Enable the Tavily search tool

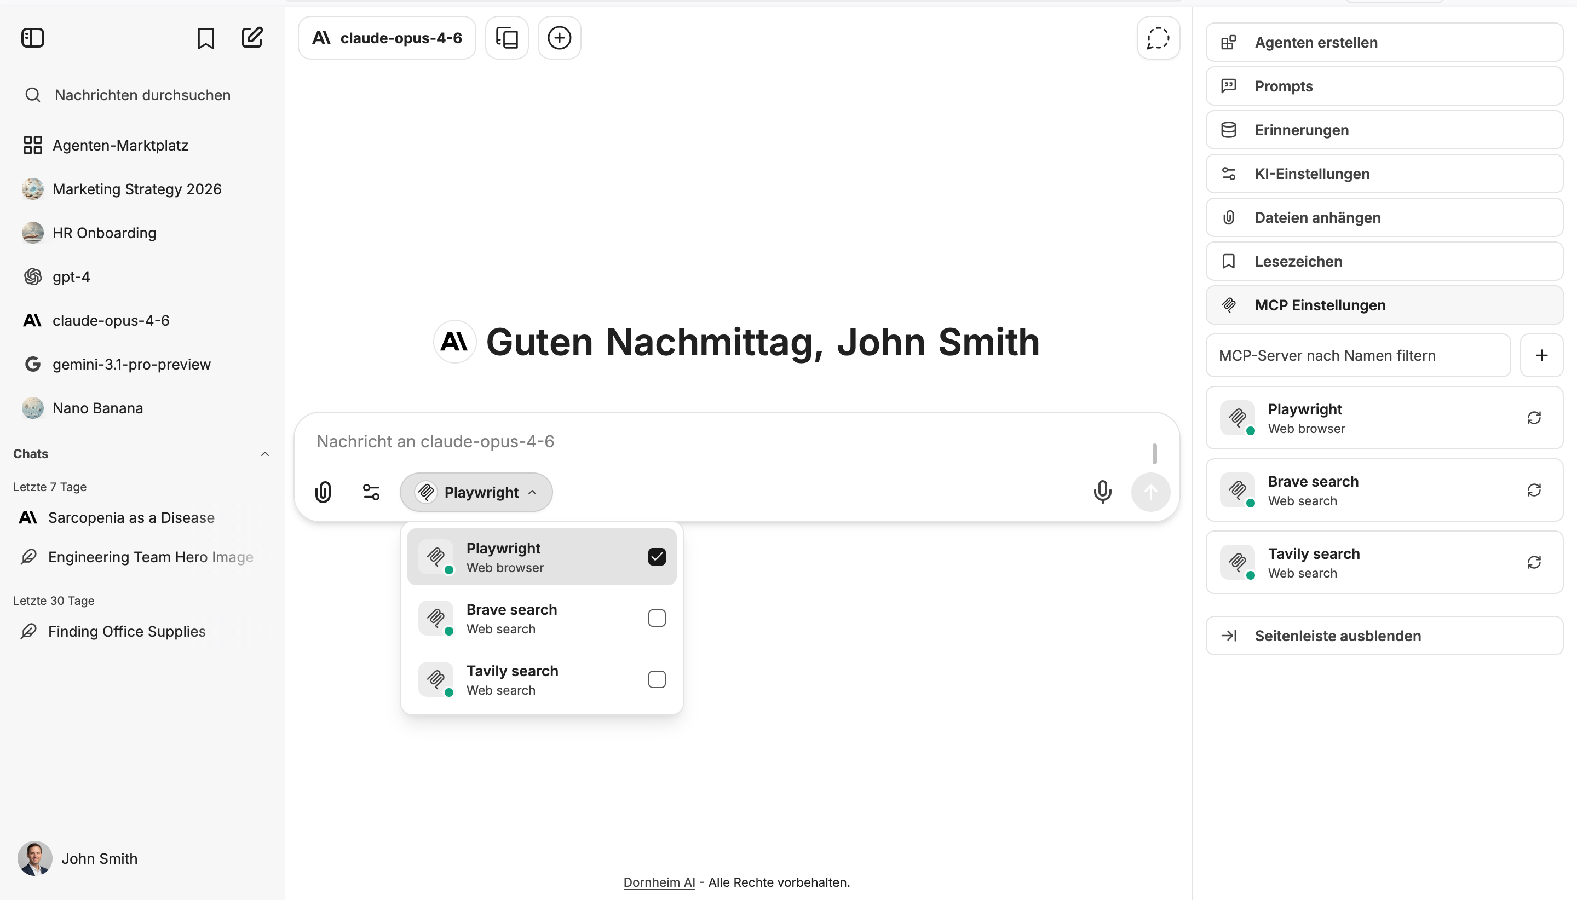tap(657, 679)
